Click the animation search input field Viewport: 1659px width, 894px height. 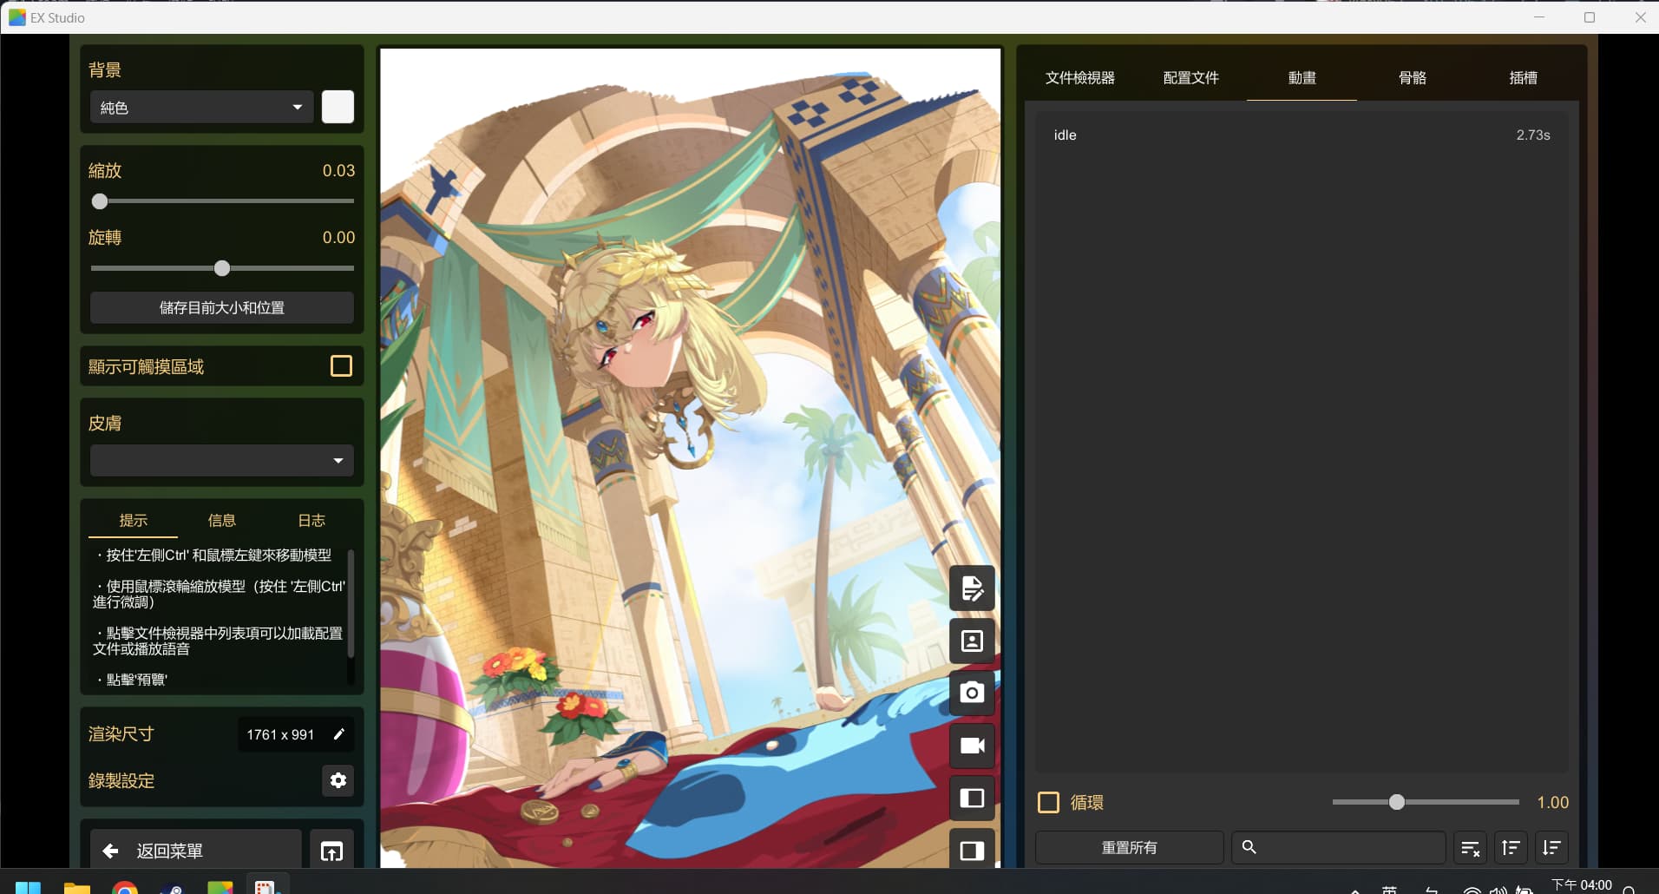(1339, 848)
